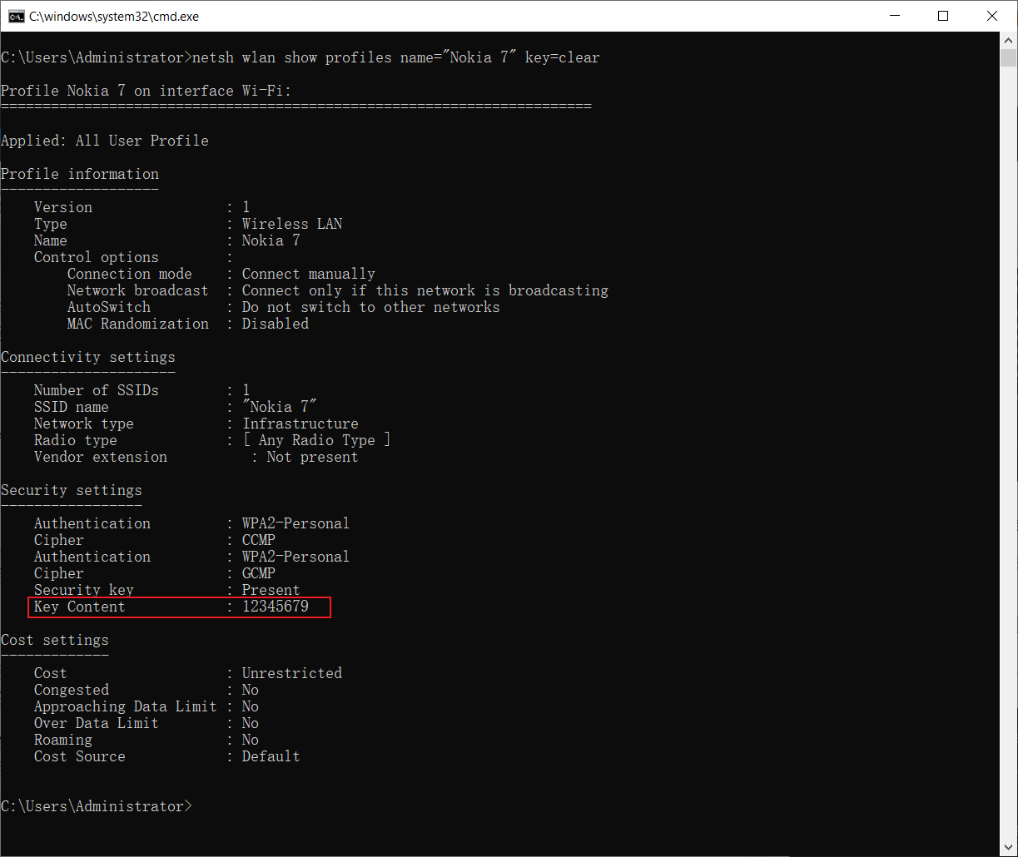
Task: Click the "Unrestricted" cost value
Action: (291, 673)
